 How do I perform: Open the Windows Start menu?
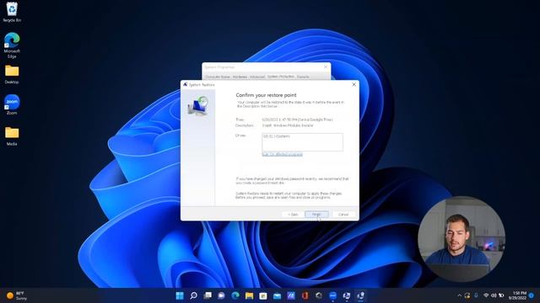tap(180, 295)
